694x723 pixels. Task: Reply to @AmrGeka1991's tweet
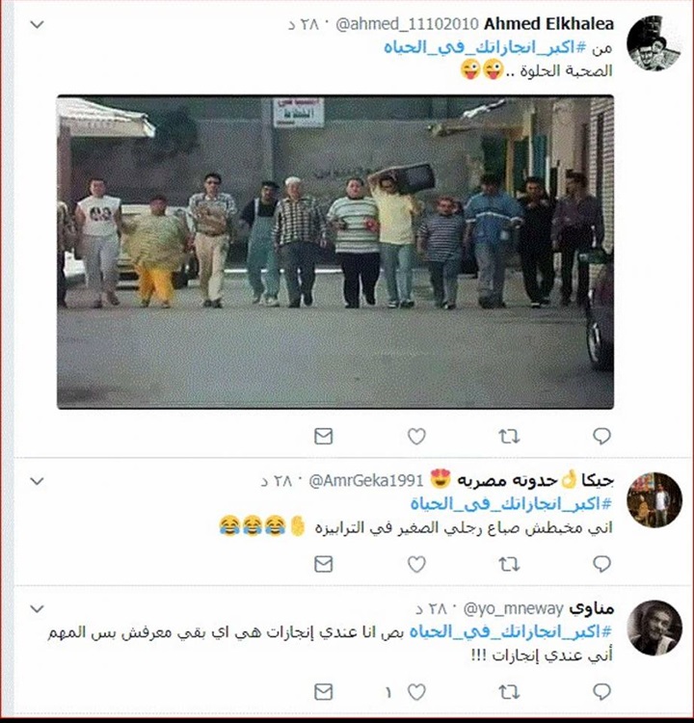click(x=601, y=564)
